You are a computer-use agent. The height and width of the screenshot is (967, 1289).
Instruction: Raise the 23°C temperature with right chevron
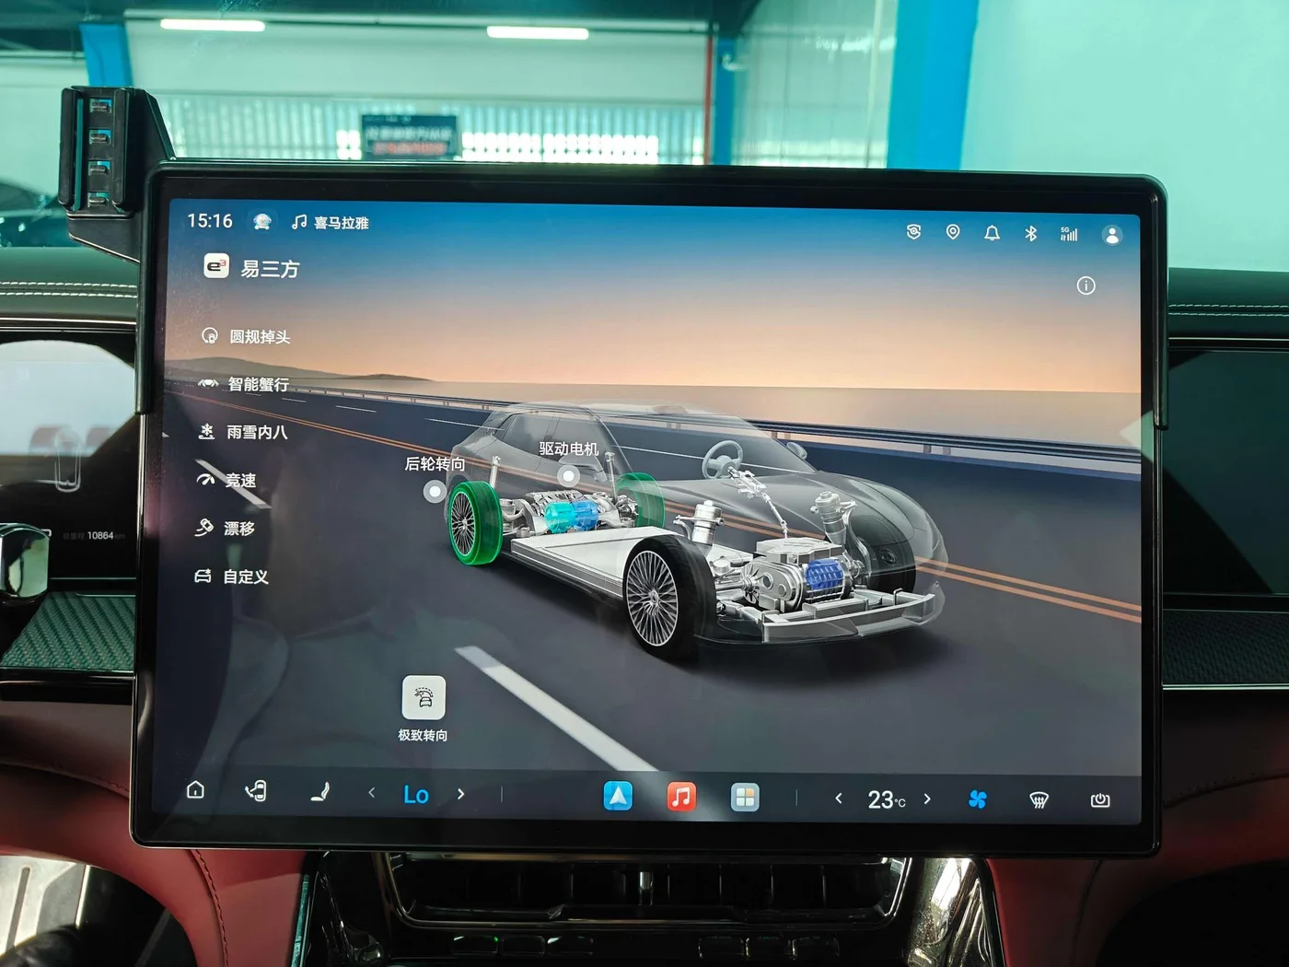(927, 799)
